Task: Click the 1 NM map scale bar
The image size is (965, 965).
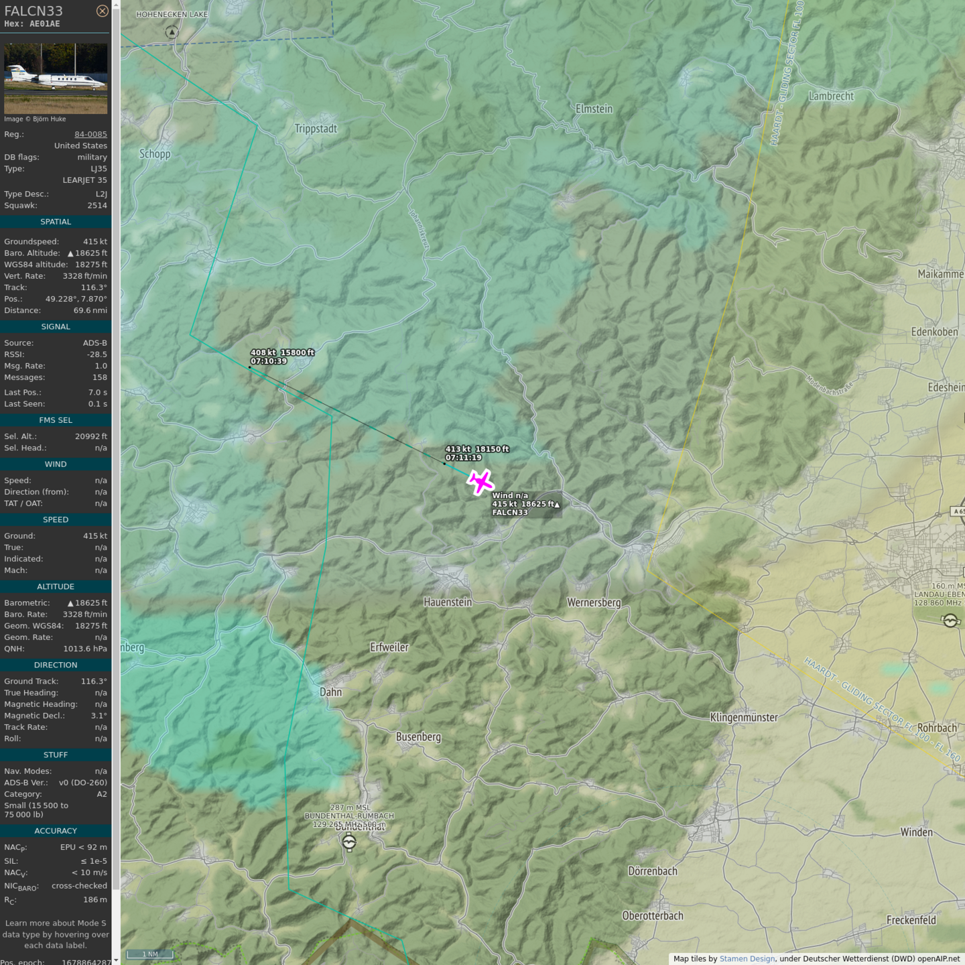Action: pos(150,954)
